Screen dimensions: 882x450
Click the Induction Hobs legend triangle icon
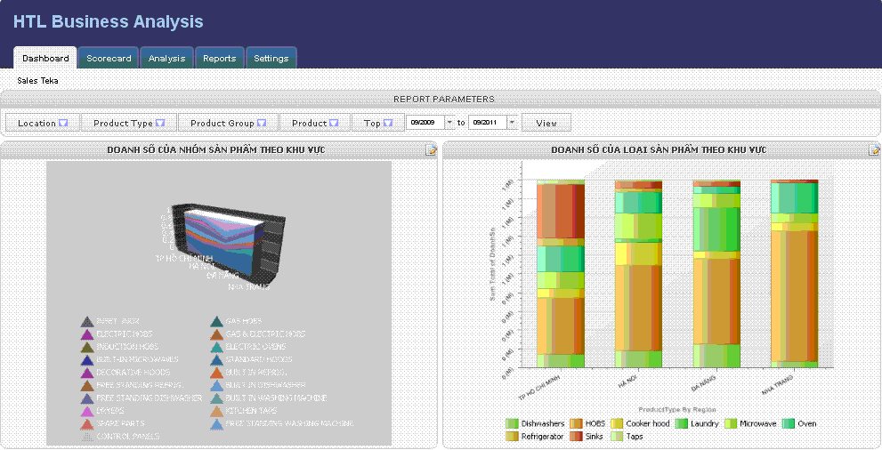click(87, 348)
